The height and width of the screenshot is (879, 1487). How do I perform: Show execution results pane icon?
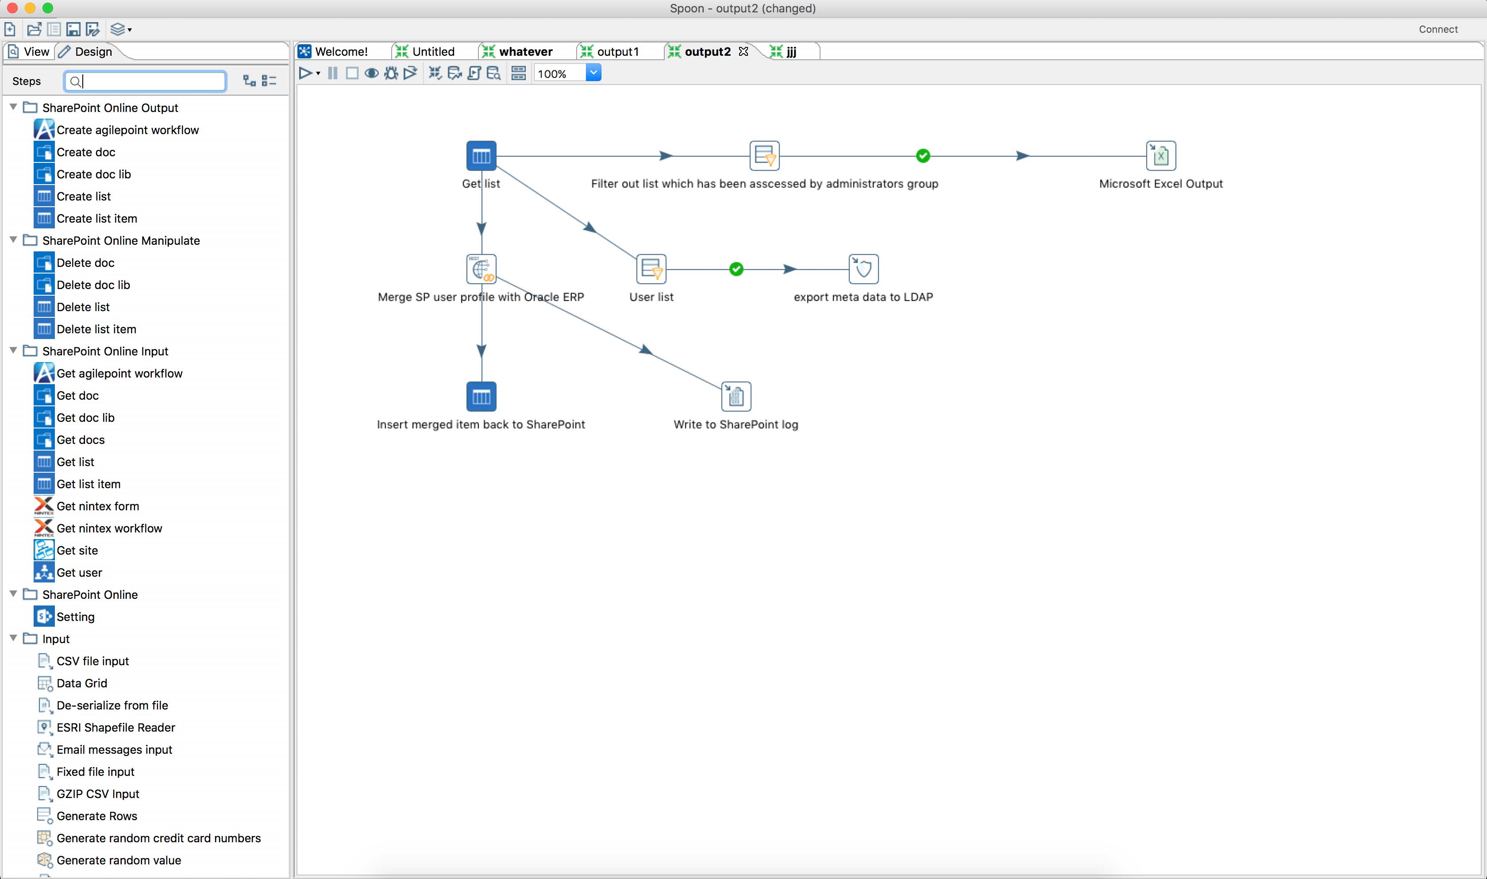[x=519, y=73]
